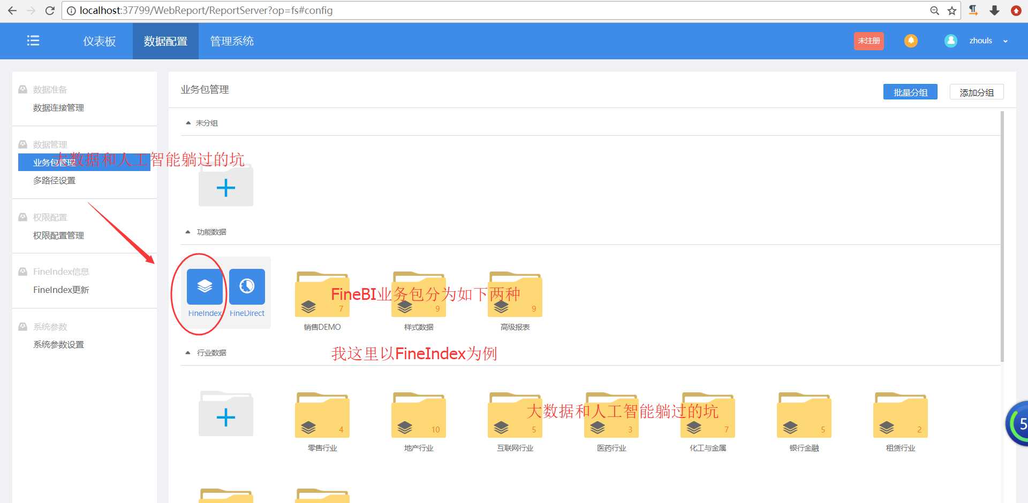Toggle the hamburger navigation menu icon
This screenshot has width=1028, height=503.
click(x=33, y=41)
